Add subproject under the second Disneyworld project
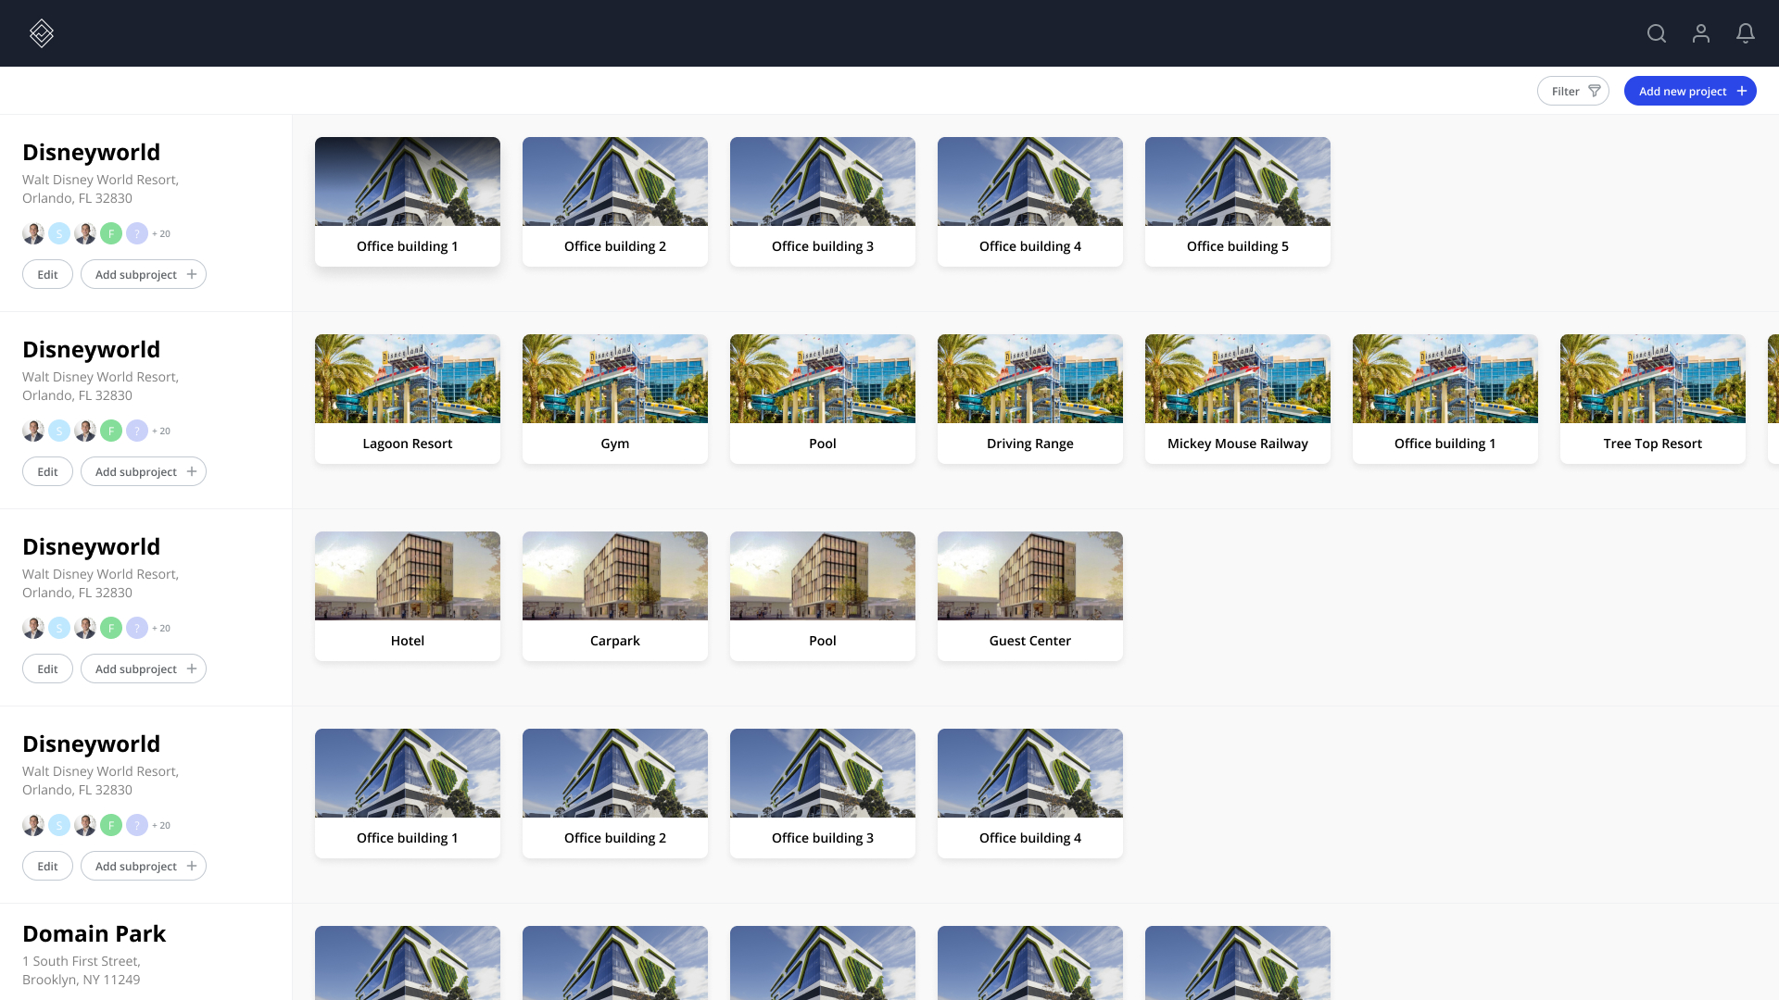1779x1000 pixels. coord(143,471)
